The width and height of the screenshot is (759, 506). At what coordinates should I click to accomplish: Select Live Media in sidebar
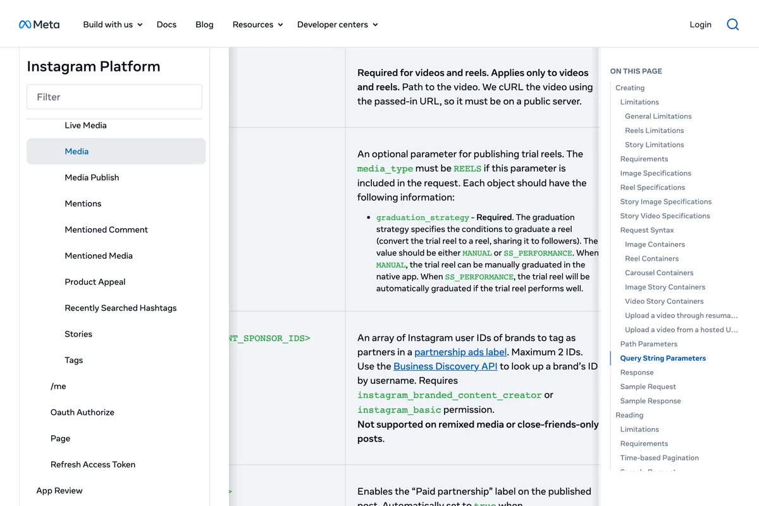tap(85, 125)
